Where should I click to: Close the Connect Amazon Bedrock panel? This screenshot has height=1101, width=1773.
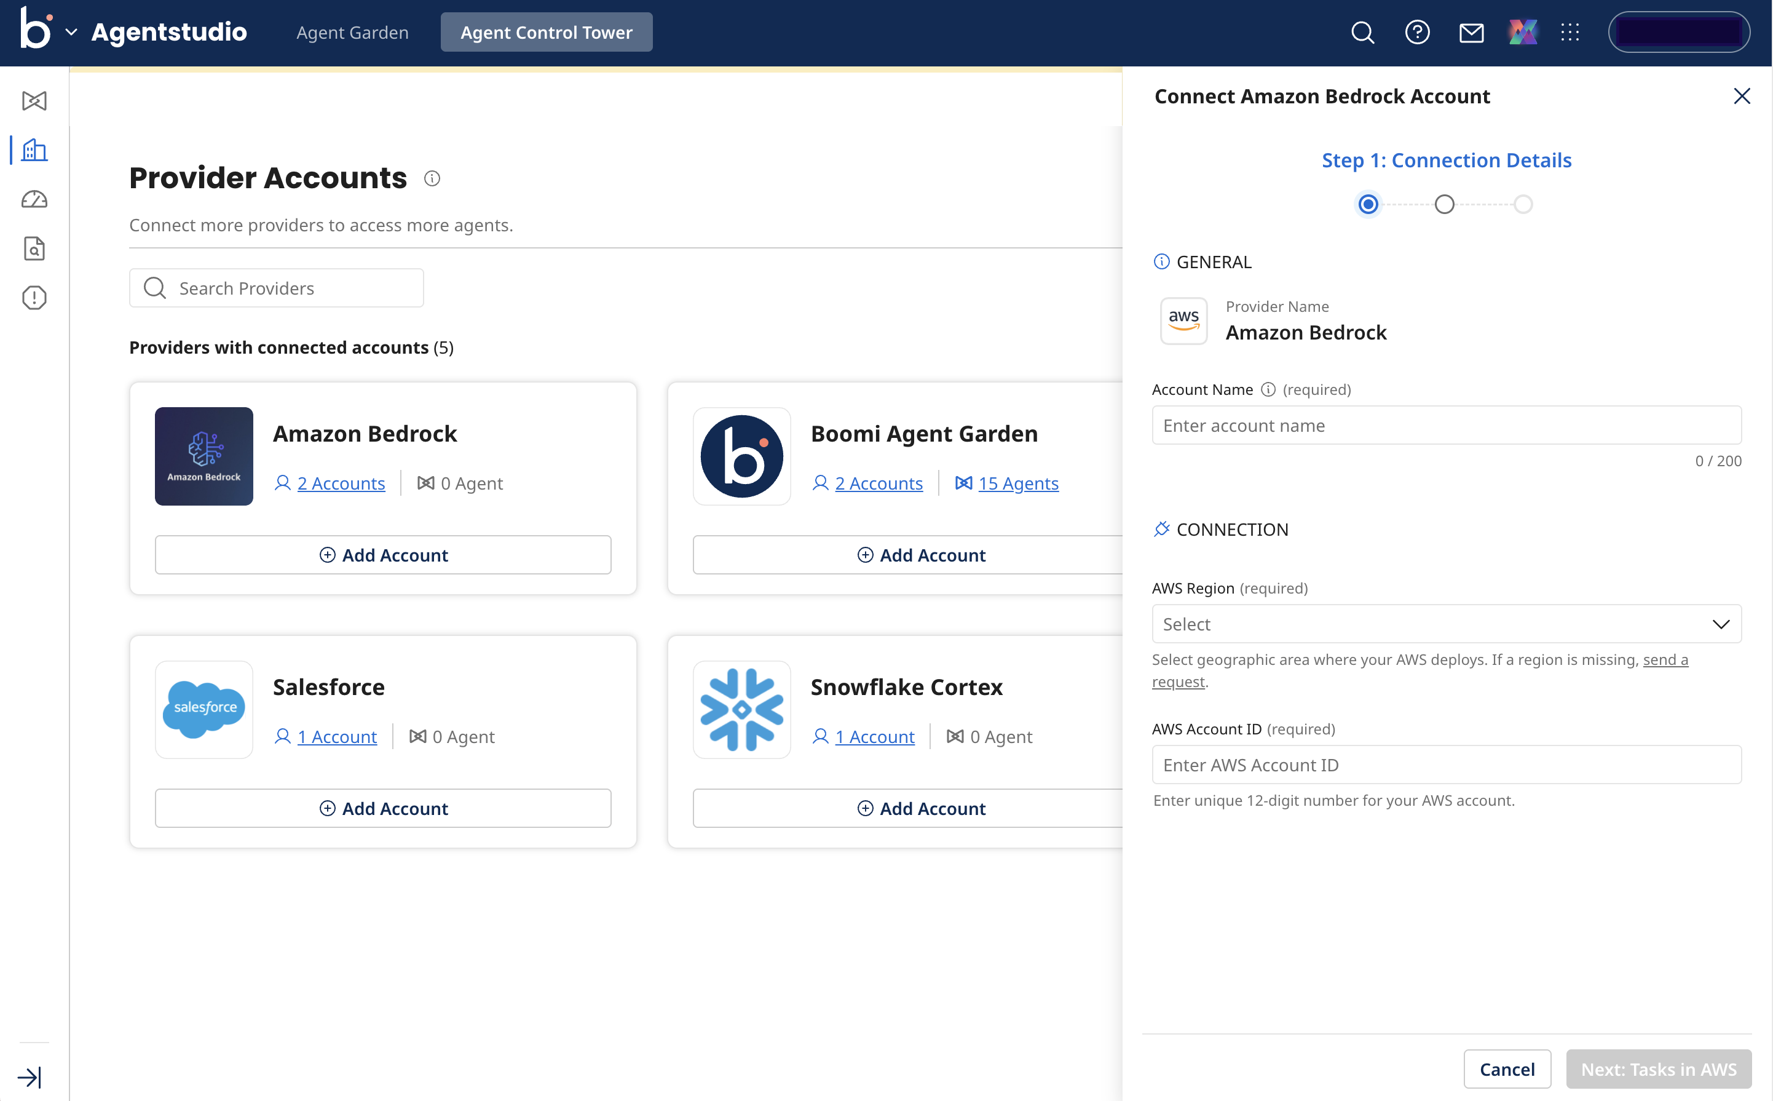pos(1742,96)
